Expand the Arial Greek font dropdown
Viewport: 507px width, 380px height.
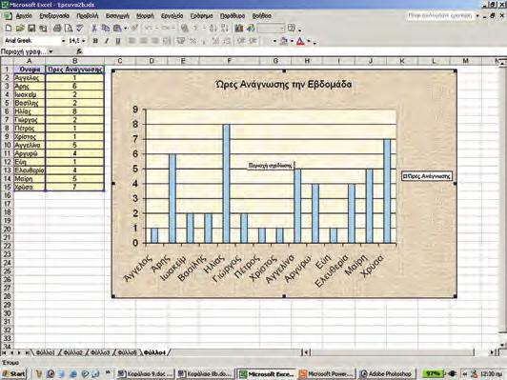[63, 41]
